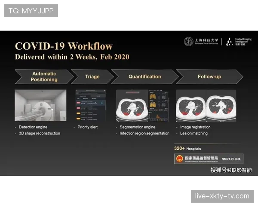Click the "NMPA CHINA" label

point(231,159)
